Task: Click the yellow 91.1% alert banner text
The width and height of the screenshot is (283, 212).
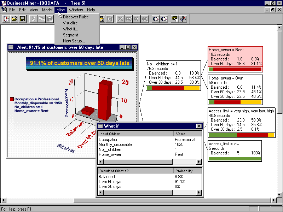Action: click(80, 63)
